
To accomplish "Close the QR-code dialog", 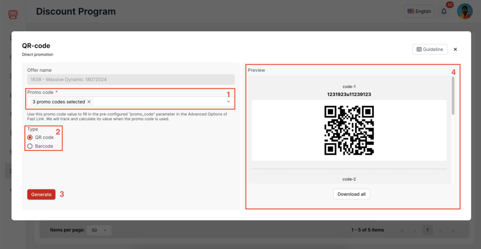I will (x=455, y=49).
